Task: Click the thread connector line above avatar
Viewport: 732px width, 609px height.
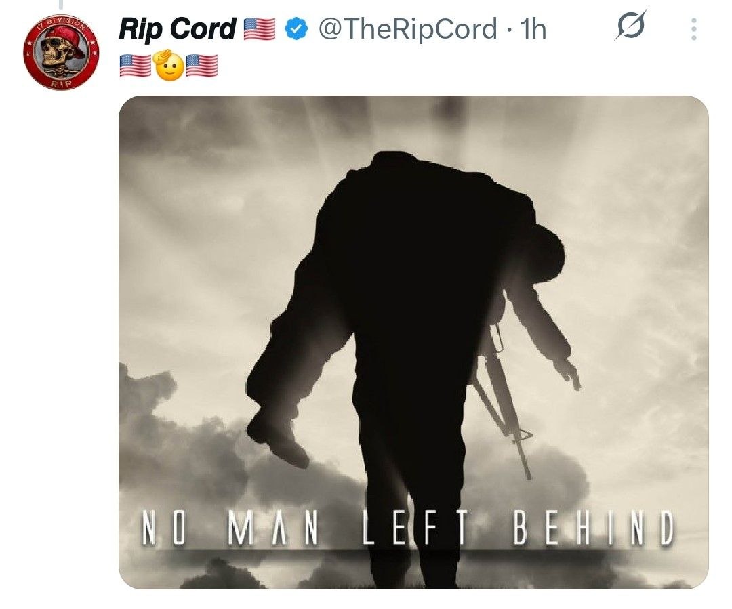Action: 60,5
